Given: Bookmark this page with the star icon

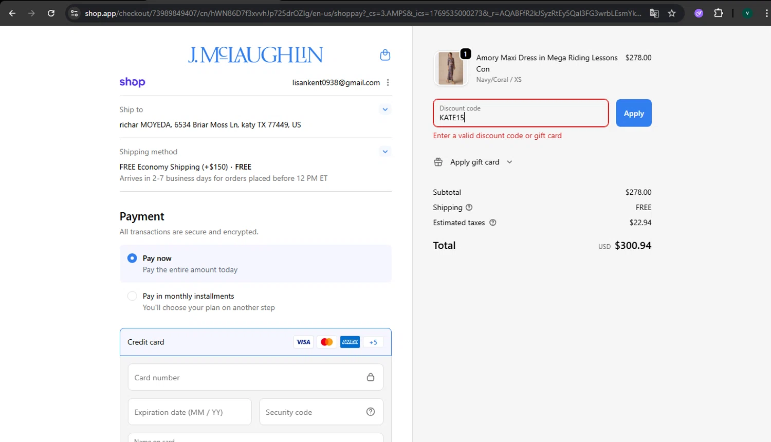Looking at the screenshot, I should 672,13.
